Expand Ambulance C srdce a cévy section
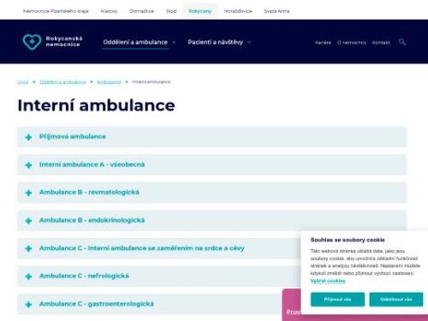Viewport: 428px width, 321px height. [142, 248]
